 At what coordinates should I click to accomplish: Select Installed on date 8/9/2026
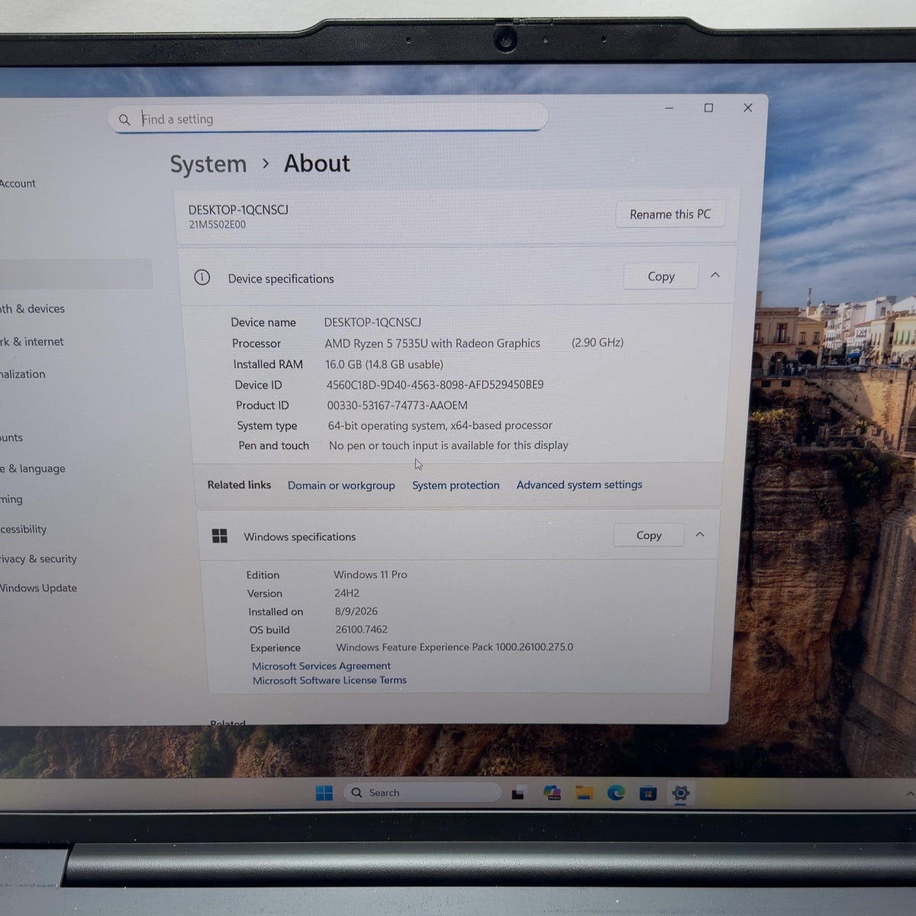[x=356, y=611]
